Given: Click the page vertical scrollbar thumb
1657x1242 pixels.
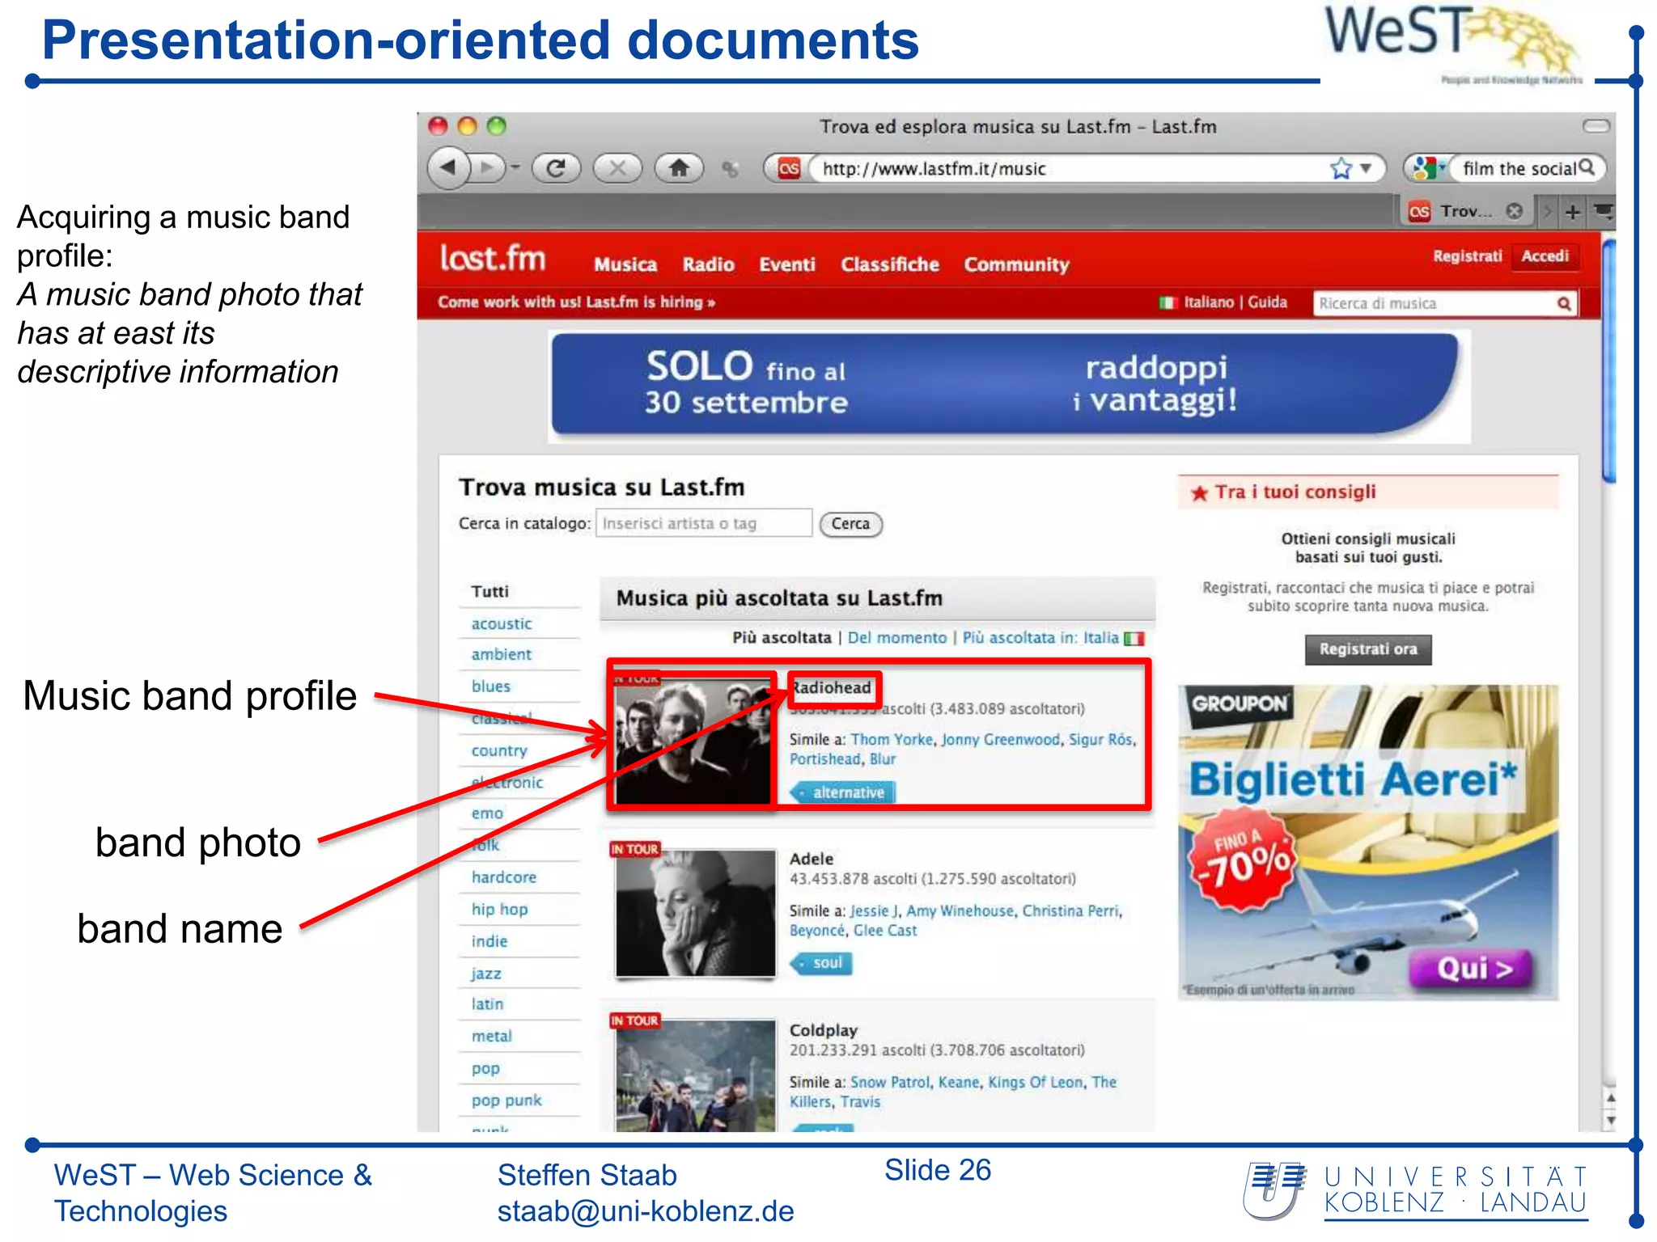Looking at the screenshot, I should click(x=1608, y=360).
